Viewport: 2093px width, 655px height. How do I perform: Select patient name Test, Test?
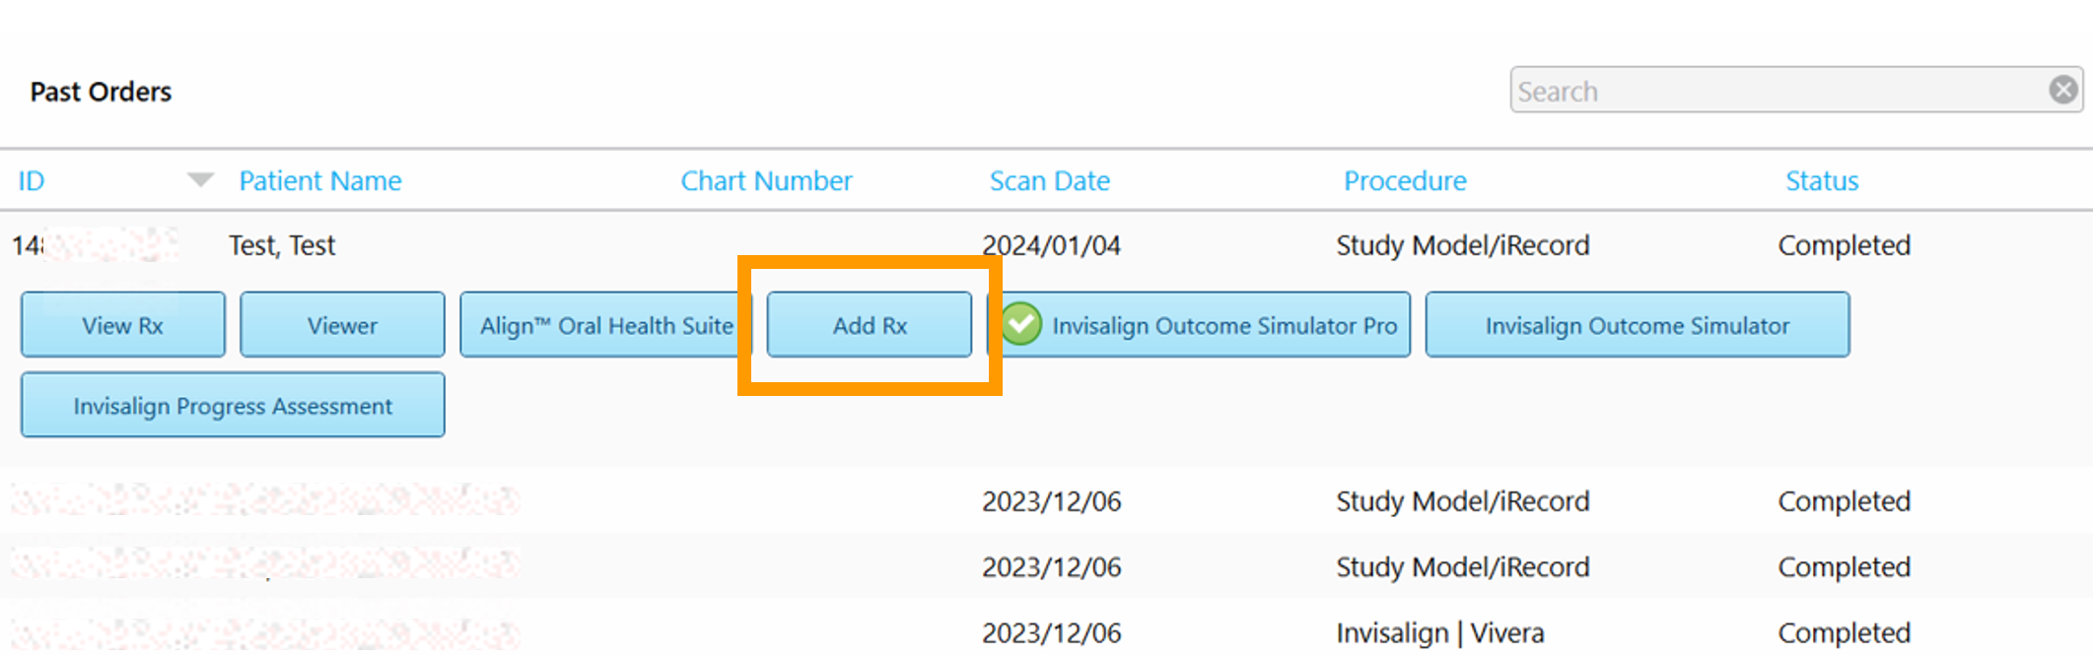(x=282, y=245)
